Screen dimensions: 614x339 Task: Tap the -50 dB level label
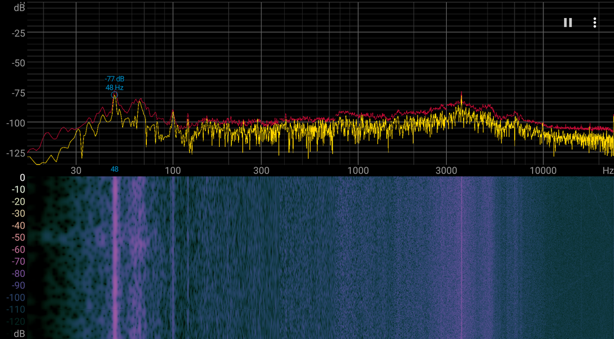19,63
